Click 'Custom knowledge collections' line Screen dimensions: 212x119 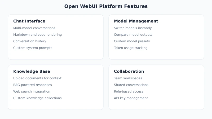37,98
